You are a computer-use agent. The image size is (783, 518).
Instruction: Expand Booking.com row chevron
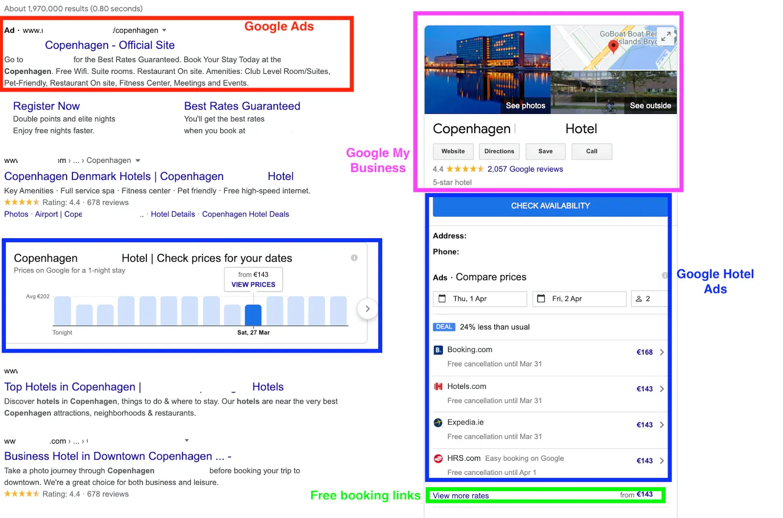pyautogui.click(x=662, y=352)
